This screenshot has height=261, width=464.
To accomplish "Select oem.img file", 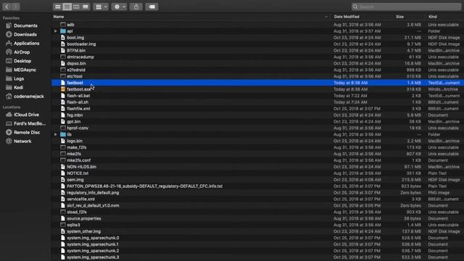I will 75,180.
